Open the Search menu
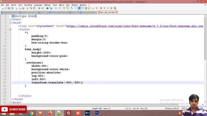The width and height of the screenshot is (207, 116). [x=14, y=5]
